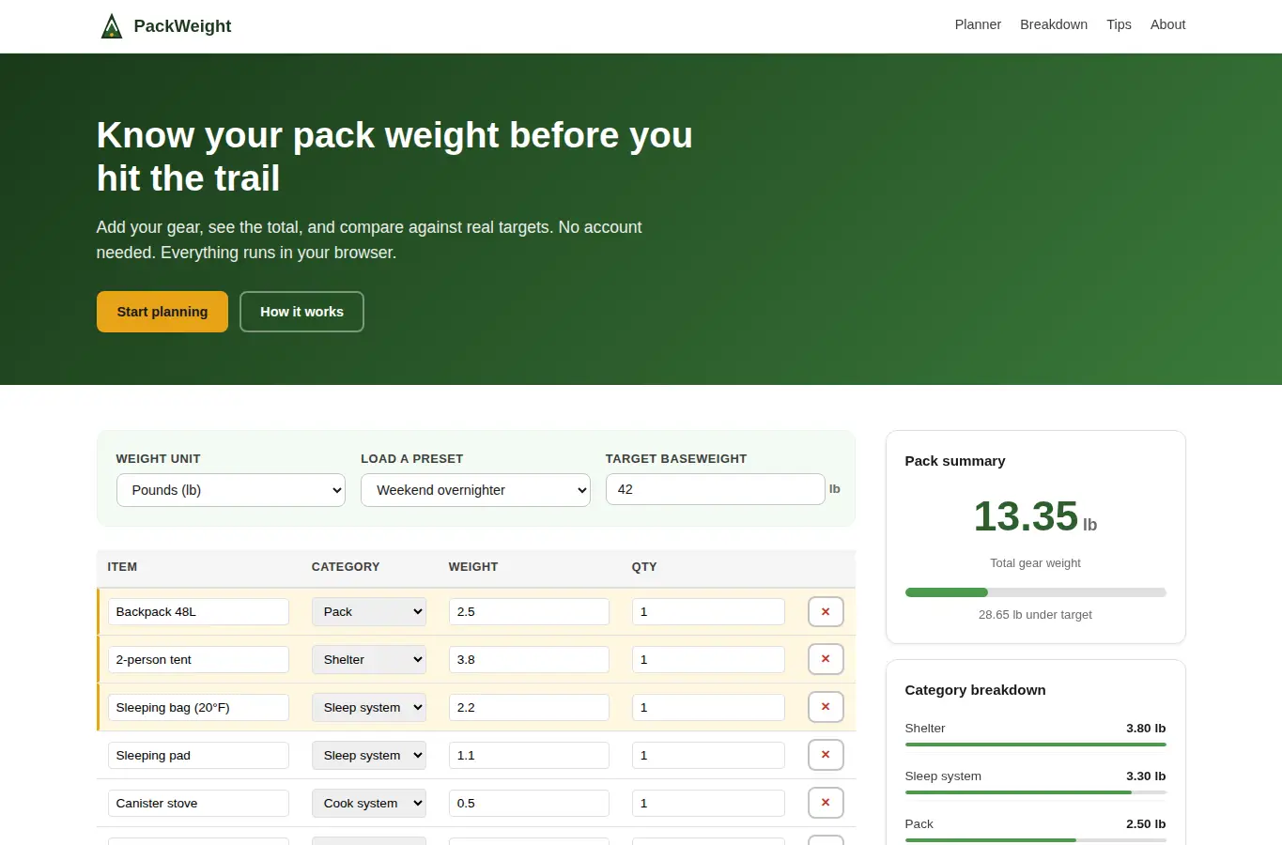Click the Sleep system 3.30 lb value

(1146, 776)
